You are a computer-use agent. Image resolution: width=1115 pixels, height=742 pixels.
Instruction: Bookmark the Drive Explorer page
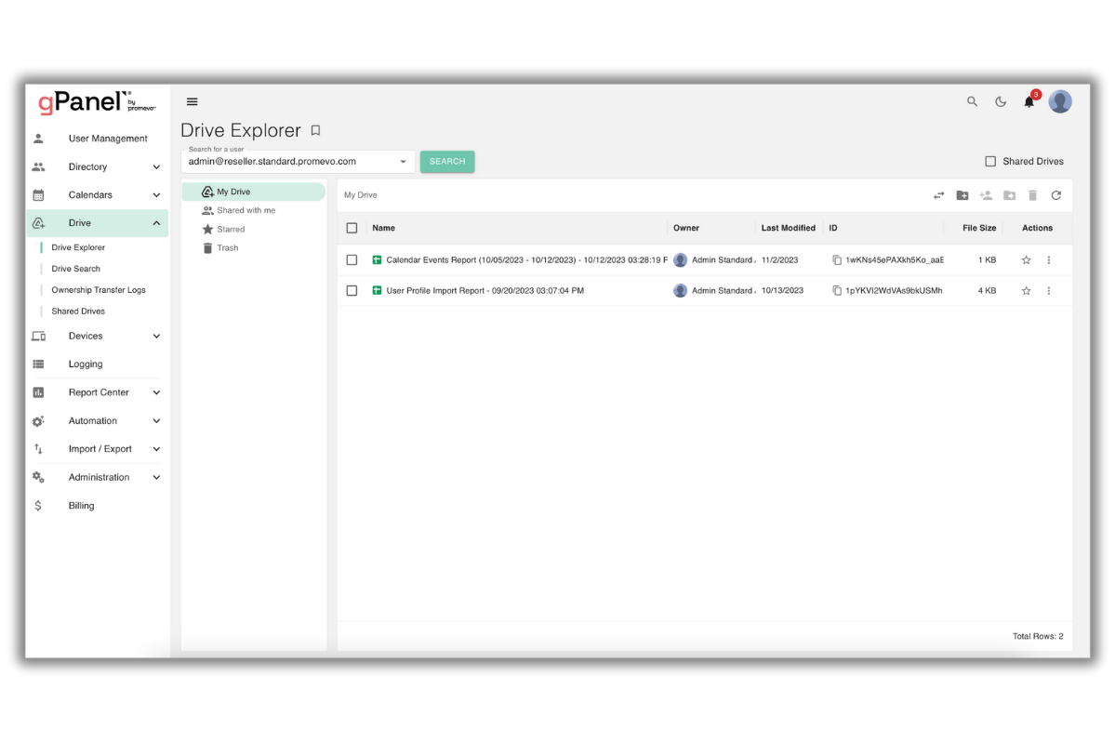316,131
